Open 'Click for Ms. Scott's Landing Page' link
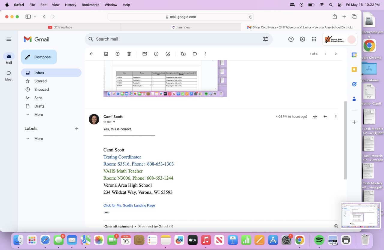The height and width of the screenshot is (250, 384). coord(129,206)
